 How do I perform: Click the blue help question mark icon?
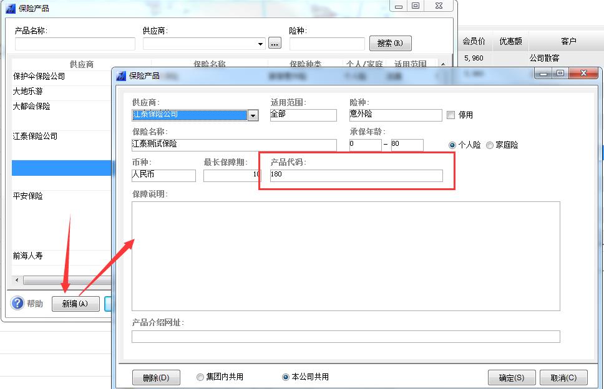point(17,304)
